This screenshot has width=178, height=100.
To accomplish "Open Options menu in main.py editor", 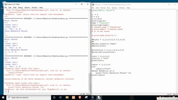I will coord(114,8).
